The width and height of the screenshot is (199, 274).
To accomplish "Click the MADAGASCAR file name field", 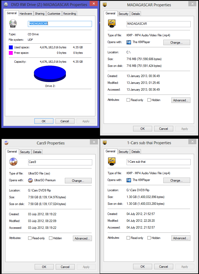I will 159,24.
